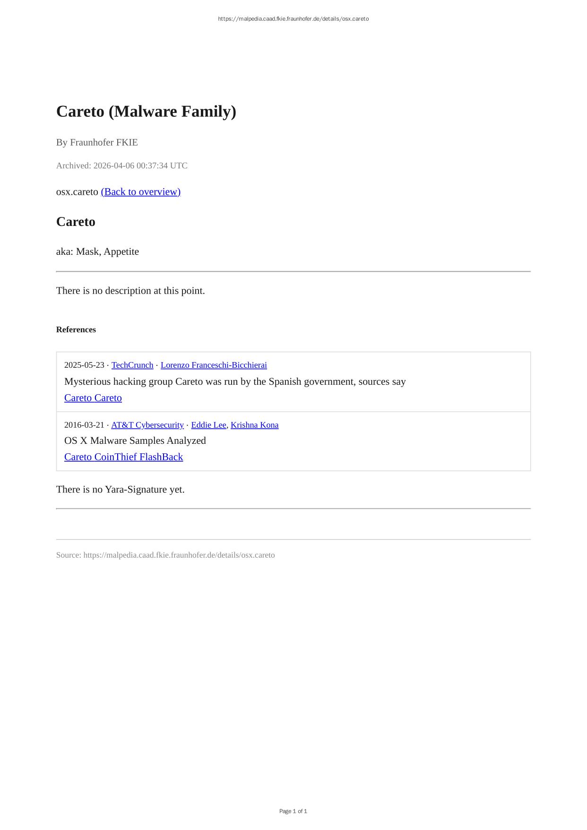Screen dimensions: 587x830
Task: Click the Careto (Malware Family) title
Action: click(146, 112)
